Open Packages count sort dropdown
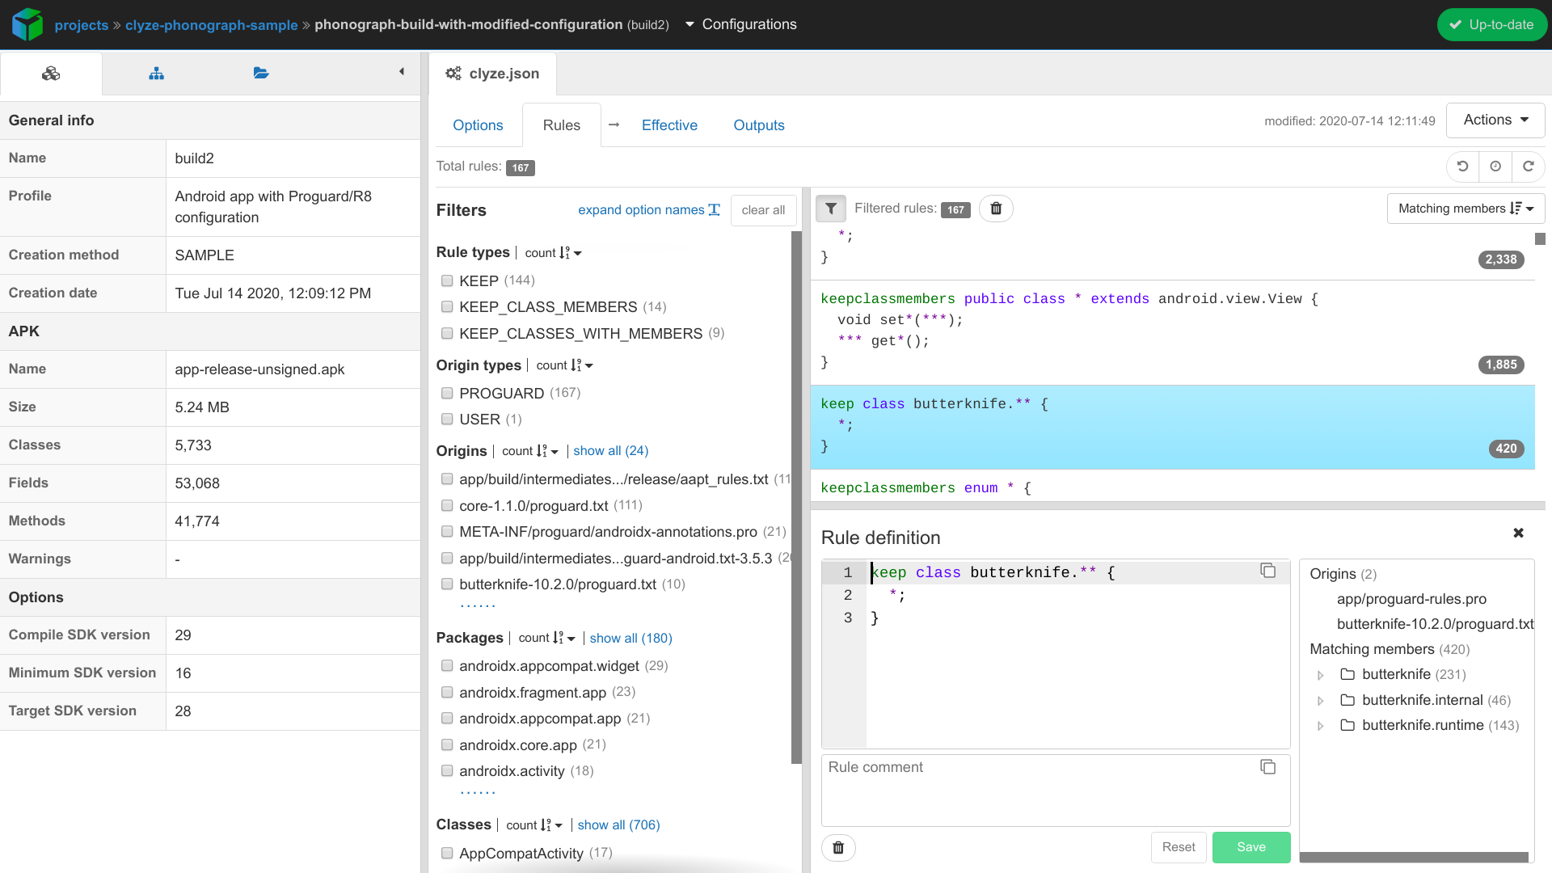Image resolution: width=1552 pixels, height=873 pixels. [546, 638]
